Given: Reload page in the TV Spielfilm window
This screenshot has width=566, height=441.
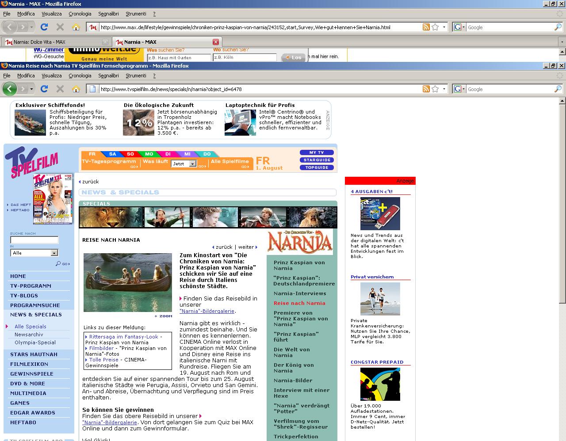Looking at the screenshot, I should (44, 89).
